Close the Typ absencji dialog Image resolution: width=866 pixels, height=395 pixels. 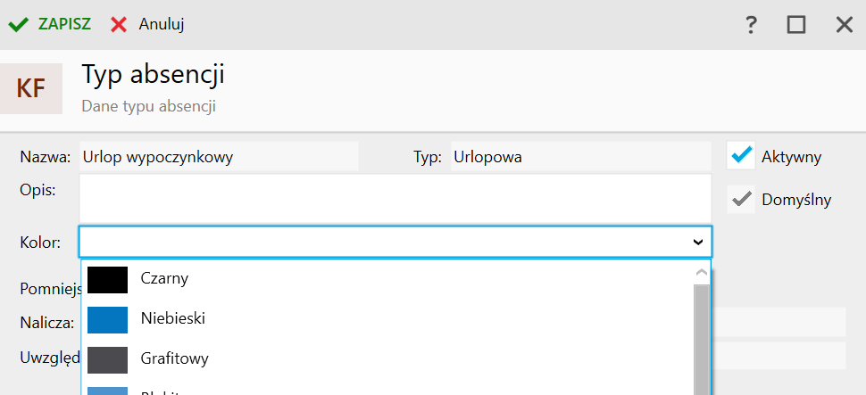coord(844,25)
